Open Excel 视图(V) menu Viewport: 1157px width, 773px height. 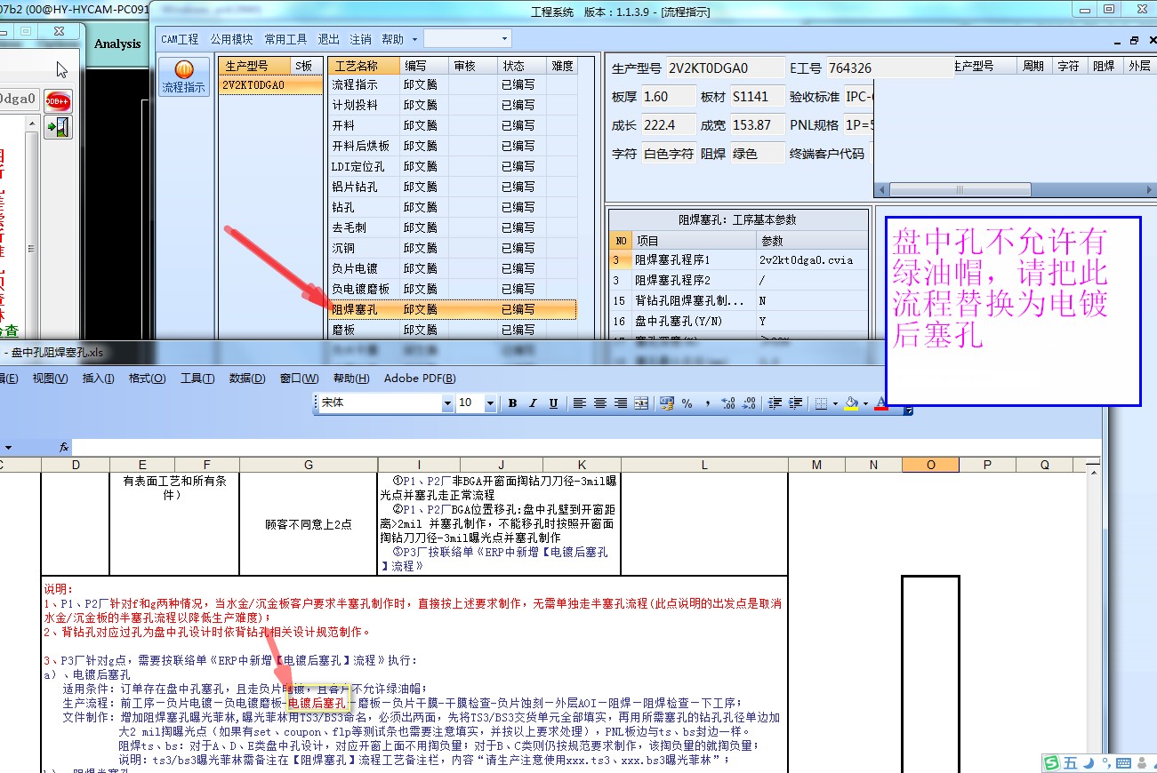tap(50, 379)
